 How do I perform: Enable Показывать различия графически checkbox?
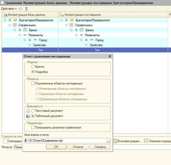coord(33,127)
